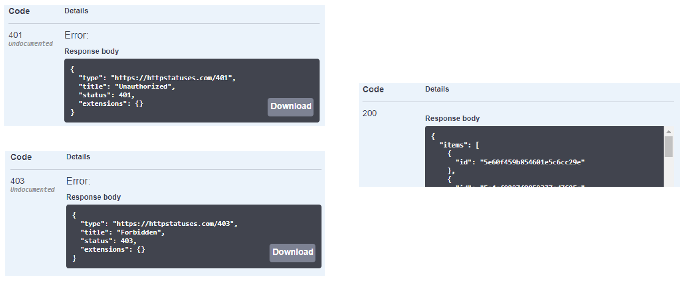Click the "title": "Unauthorized" line
Screen dimensions: 684x282
(x=127, y=87)
